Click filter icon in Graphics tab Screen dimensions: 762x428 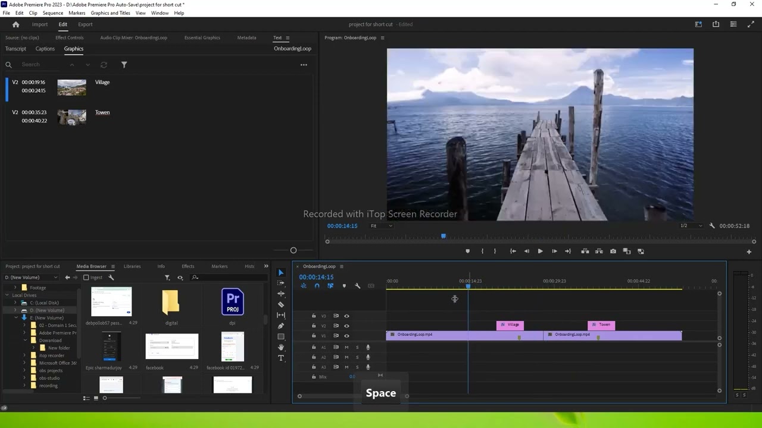[124, 65]
